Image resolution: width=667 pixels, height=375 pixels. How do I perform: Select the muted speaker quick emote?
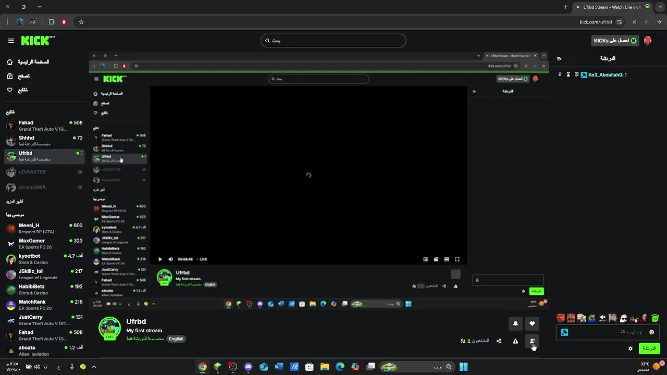pyautogui.click(x=603, y=318)
